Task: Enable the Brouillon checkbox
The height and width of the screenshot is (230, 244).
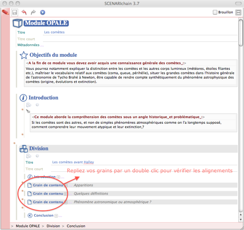Action: [x=215, y=12]
